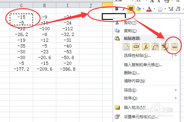
Task: Expand the 选择性粘贴 submenu arrow
Action: coord(176,55)
